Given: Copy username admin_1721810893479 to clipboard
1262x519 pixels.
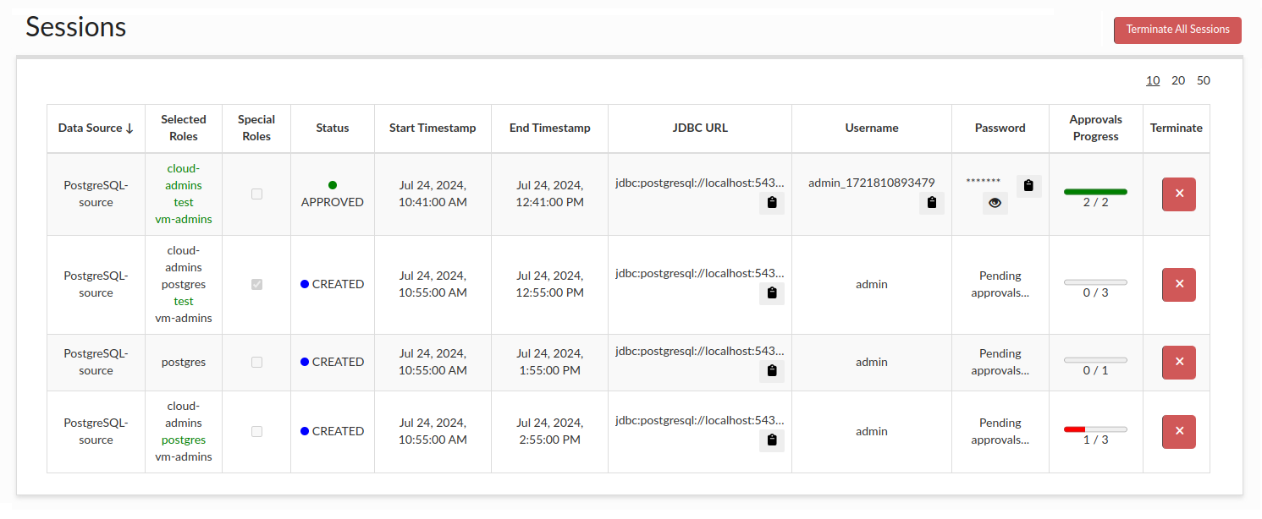Looking at the screenshot, I should tap(931, 203).
